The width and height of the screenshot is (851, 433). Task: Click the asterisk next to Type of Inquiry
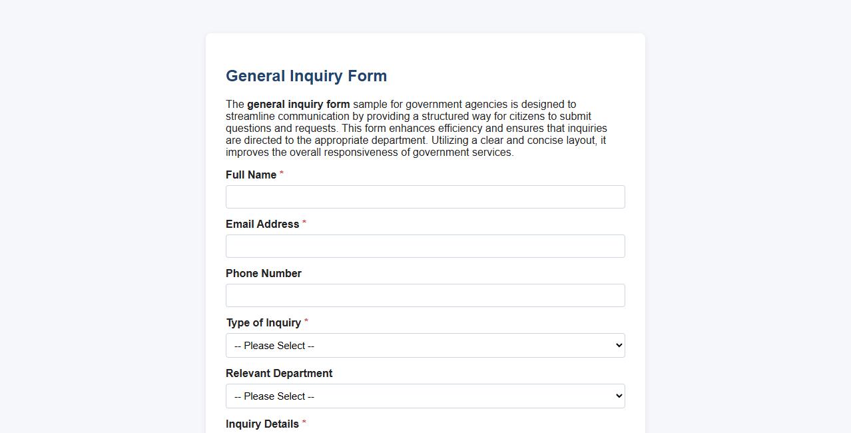coord(306,320)
